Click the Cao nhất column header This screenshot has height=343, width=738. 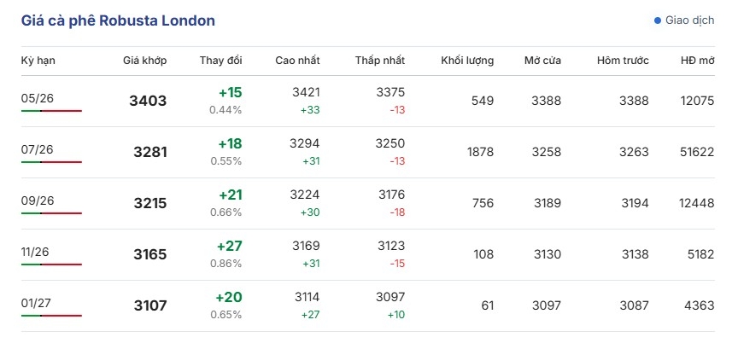click(x=297, y=61)
